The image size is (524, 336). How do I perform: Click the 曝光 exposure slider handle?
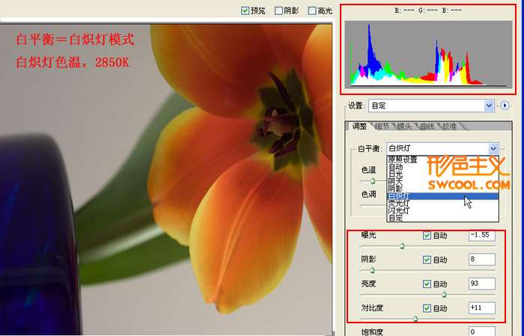coord(402,246)
